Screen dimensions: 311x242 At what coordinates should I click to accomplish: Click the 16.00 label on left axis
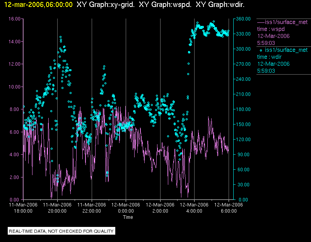click(14, 19)
